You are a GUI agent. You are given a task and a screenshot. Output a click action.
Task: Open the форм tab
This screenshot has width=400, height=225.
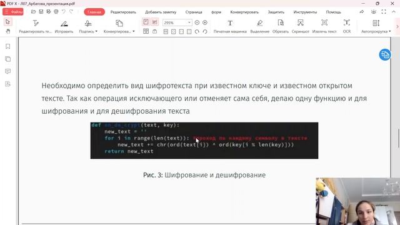tap(216, 12)
